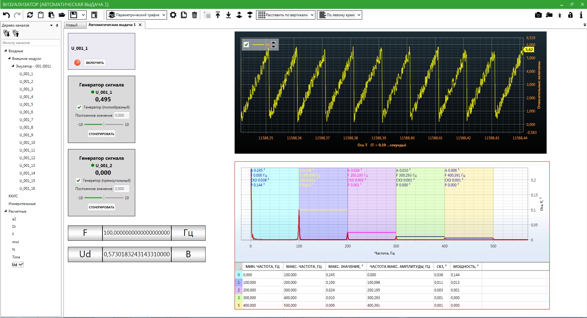Click the save floppy disk icon

pyautogui.click(x=74, y=15)
